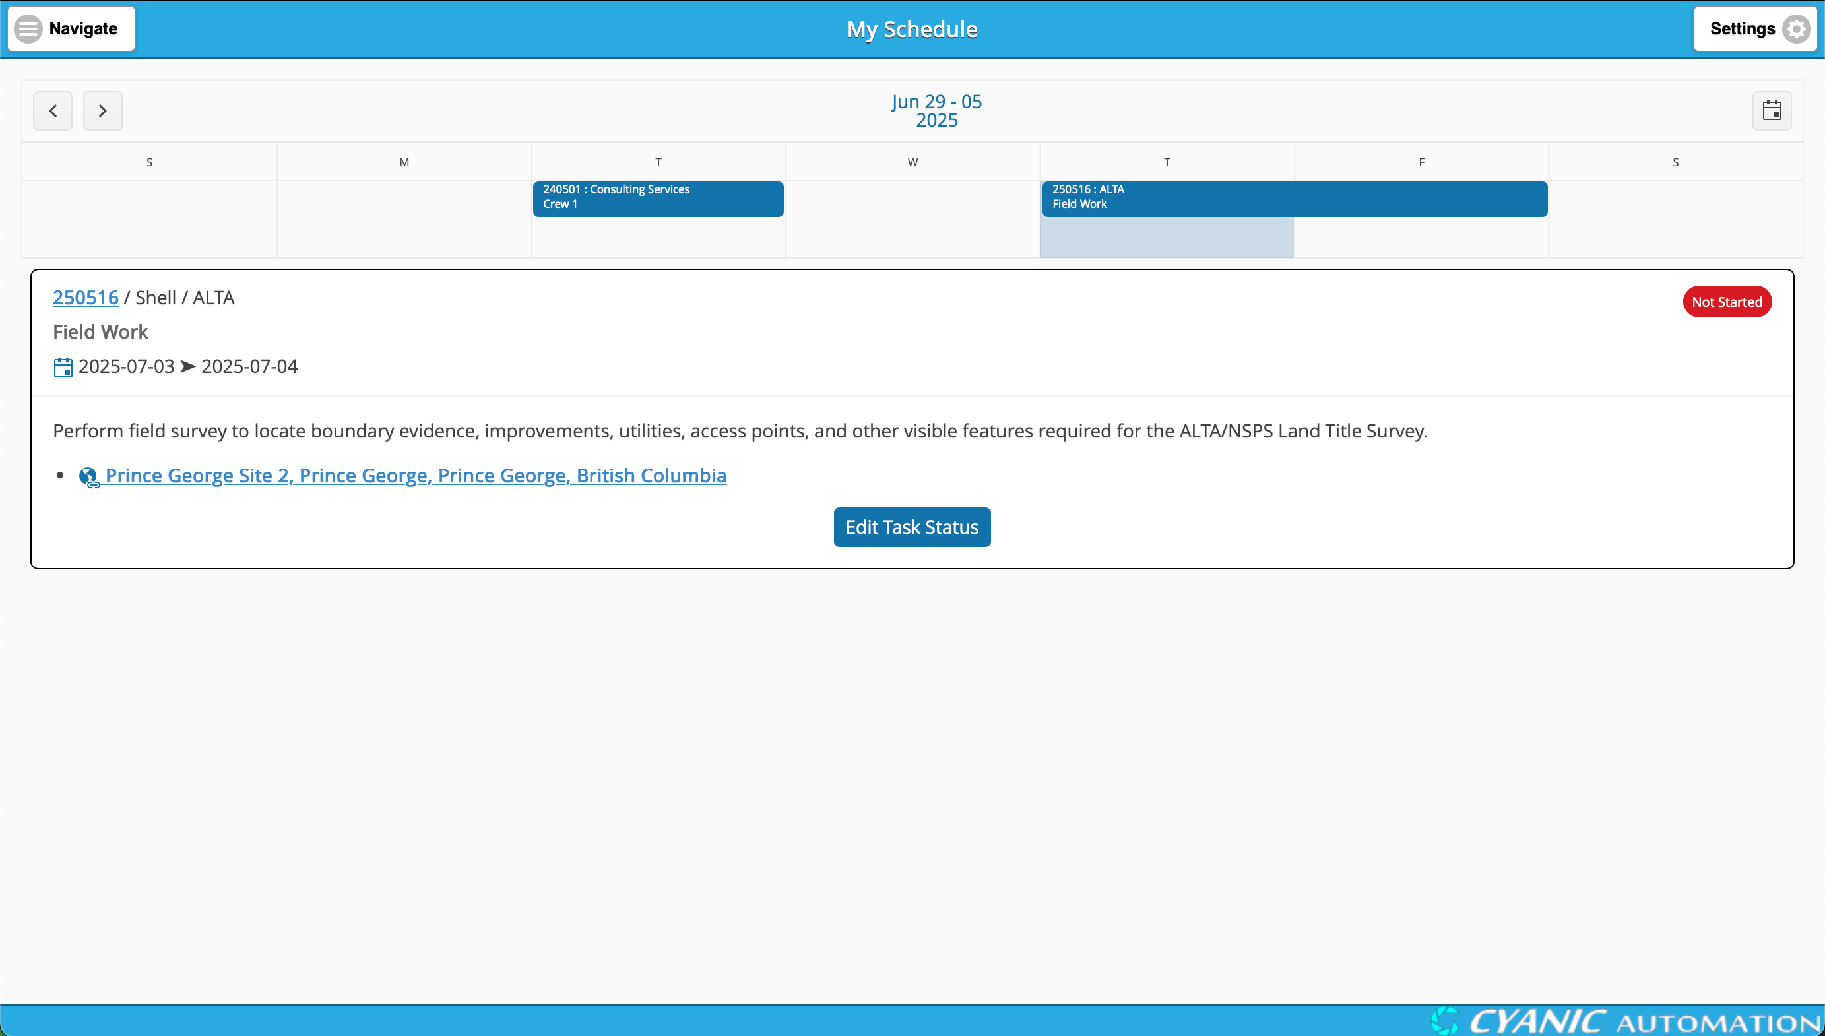The image size is (1825, 1036).
Task: Select the 250516 ALTA Field Work event
Action: coord(1295,199)
